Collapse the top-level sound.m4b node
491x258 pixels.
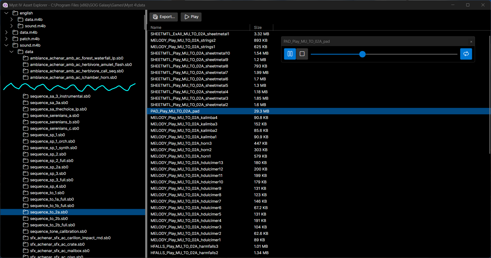click(x=6, y=45)
